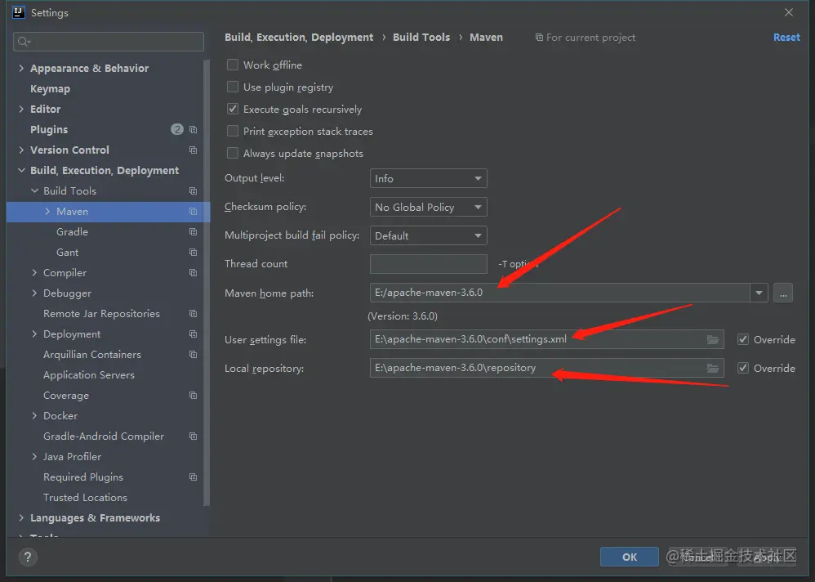Click project-level icon beside Plugins

pyautogui.click(x=194, y=129)
